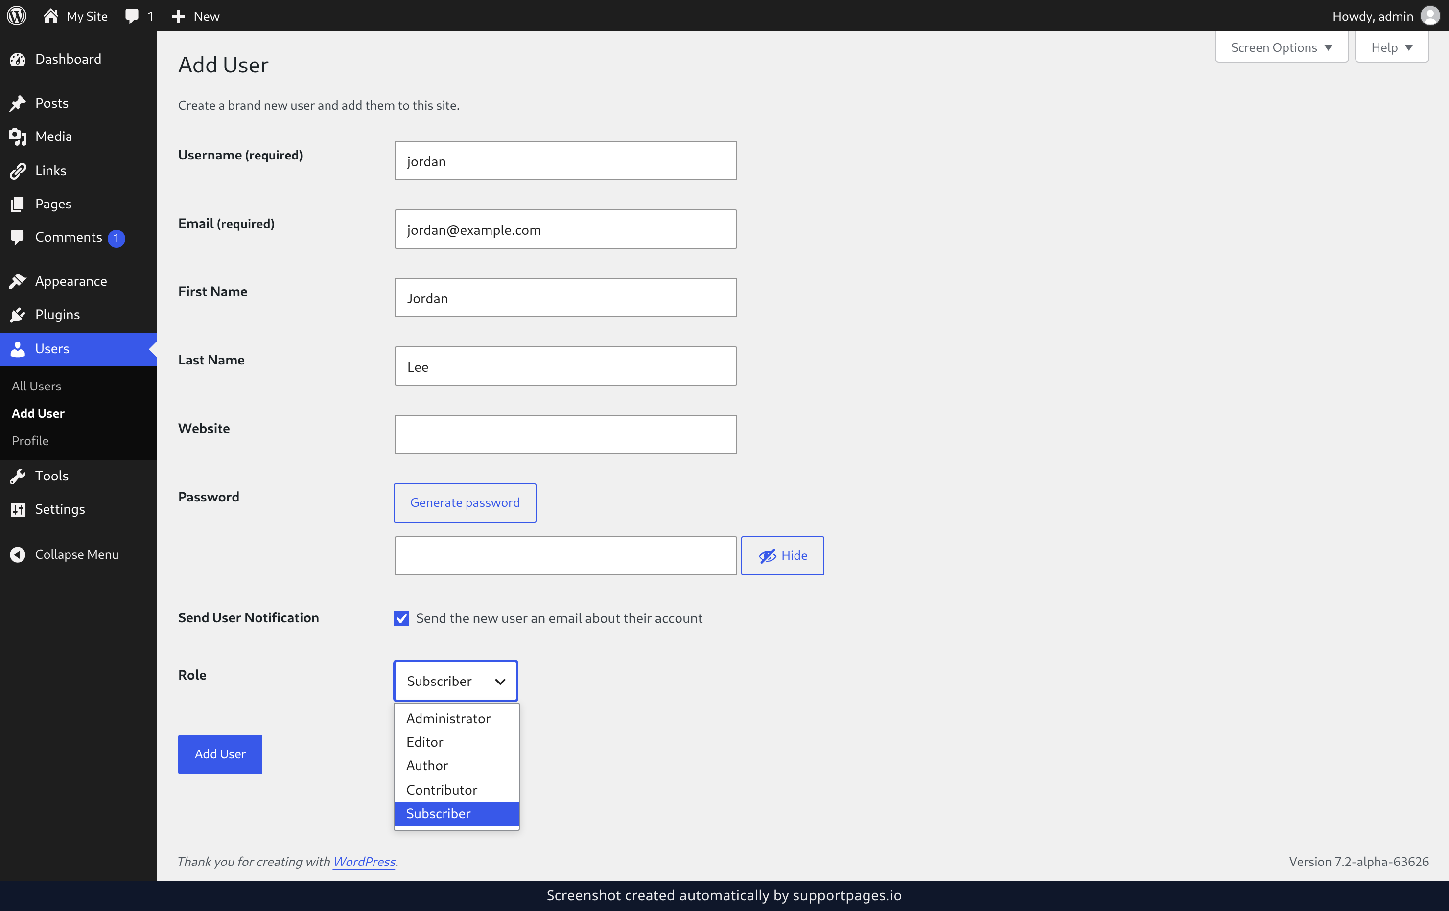Viewport: 1449px width, 911px height.
Task: Click the Posts pushpin icon
Action: pos(18,103)
